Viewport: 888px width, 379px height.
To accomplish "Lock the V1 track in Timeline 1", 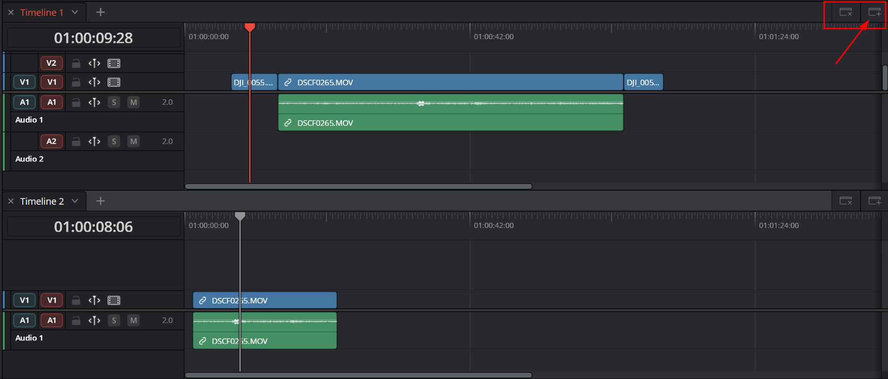I will 76,82.
